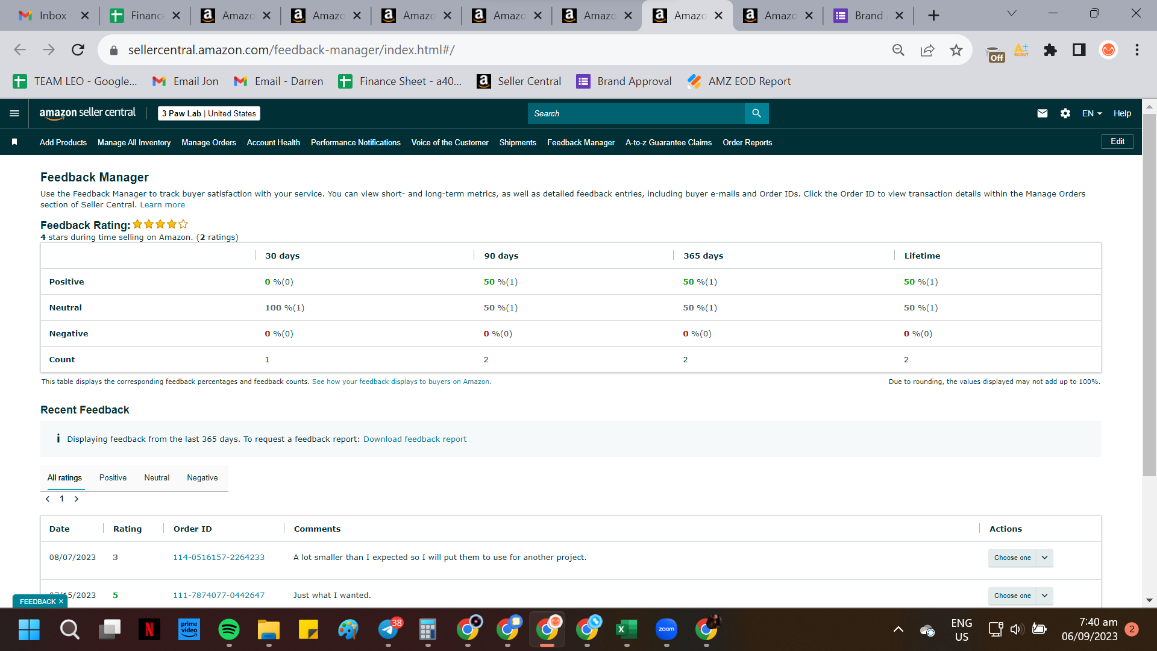Expand the EN language dropdown
Screen dimensions: 1157x651
point(1092,113)
